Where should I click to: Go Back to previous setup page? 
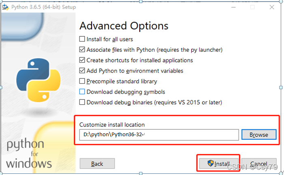point(97,164)
